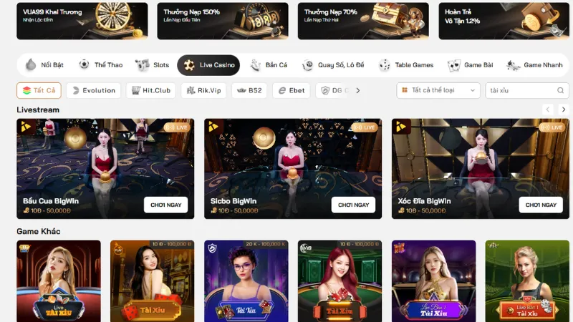The image size is (573, 322).
Task: Choose Quay Số, Lô Đề category
Action: tap(333, 65)
